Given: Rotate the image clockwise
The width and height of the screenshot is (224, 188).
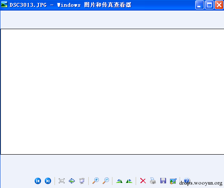Looking at the screenshot, I should tap(119, 181).
